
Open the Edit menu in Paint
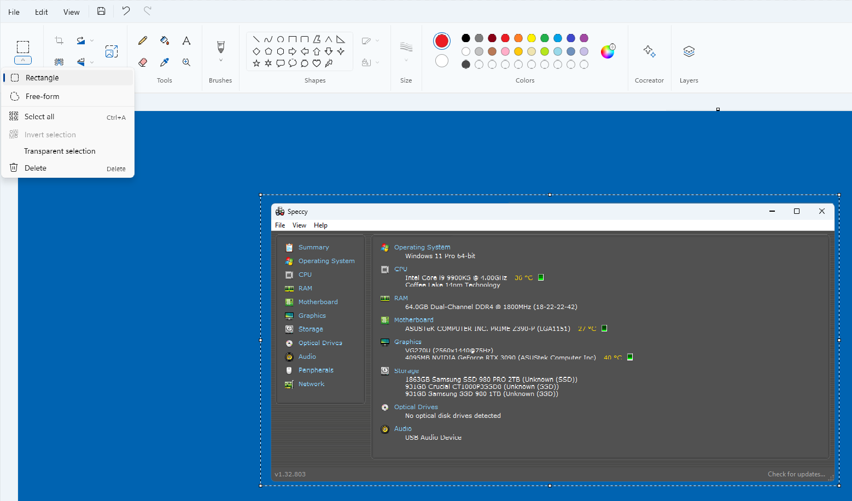(42, 12)
